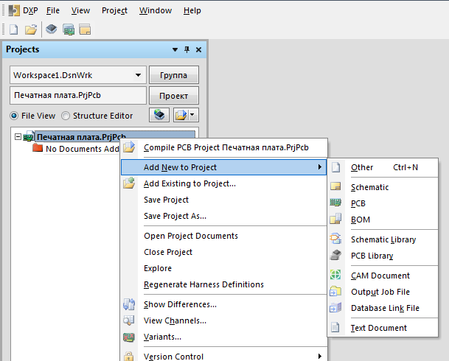Image resolution: width=449 pixels, height=361 pixels.
Task: Open the Window menu
Action: 156,10
